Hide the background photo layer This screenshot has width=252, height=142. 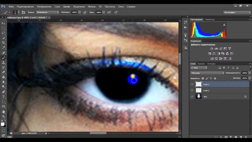[192, 96]
